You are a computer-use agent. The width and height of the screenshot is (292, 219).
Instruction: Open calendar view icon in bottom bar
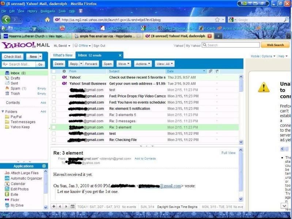click(72, 206)
